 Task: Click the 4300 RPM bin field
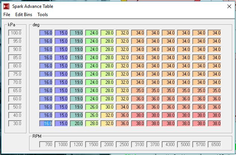(x=168, y=144)
